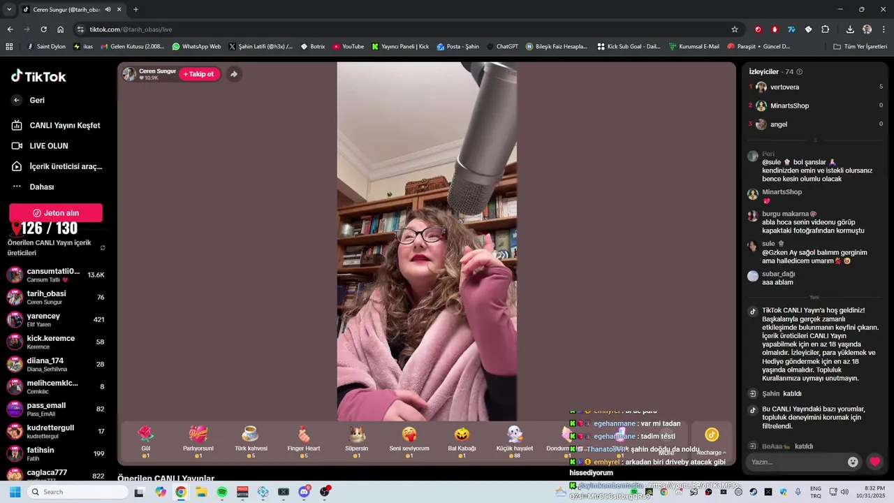Open CANLI Yayını Keşfet
The width and height of the screenshot is (894, 503).
pos(57,125)
